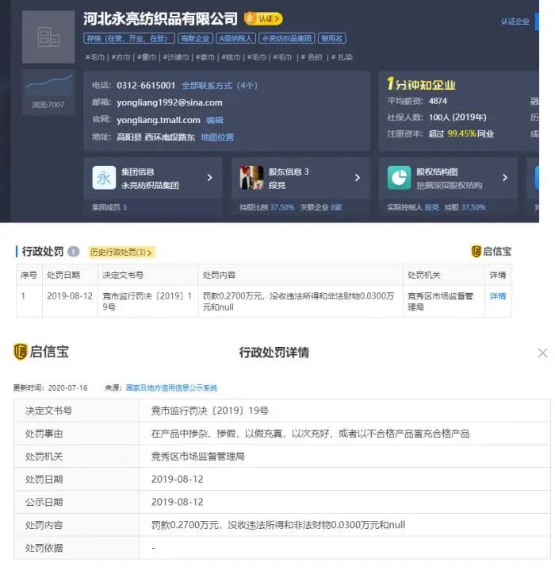The width and height of the screenshot is (555, 571).
Task: Click the 启信宝 logo in detail dialog
Action: coord(41,352)
